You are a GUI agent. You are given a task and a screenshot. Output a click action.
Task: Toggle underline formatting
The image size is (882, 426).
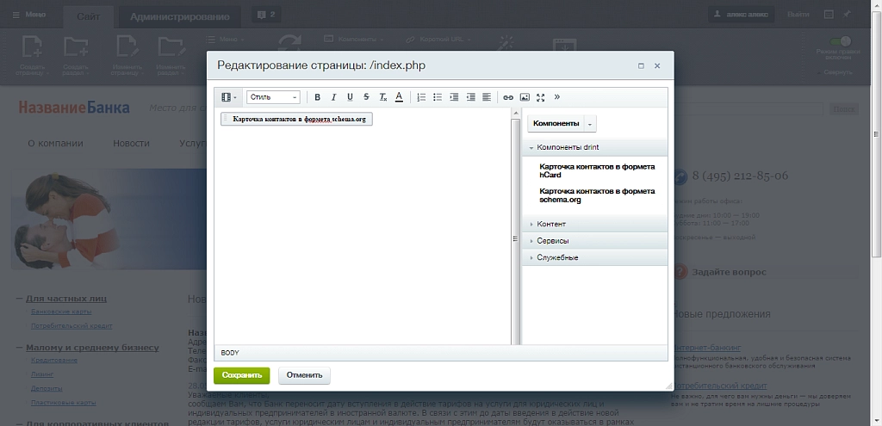350,97
